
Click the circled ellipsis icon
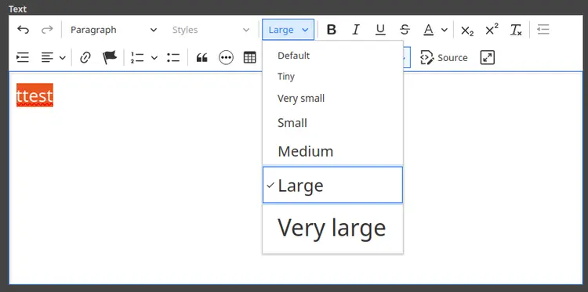[226, 58]
